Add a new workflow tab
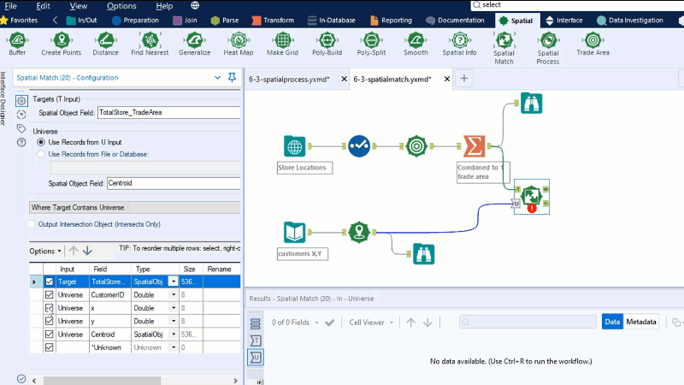Image resolution: width=684 pixels, height=385 pixels. pyautogui.click(x=464, y=79)
